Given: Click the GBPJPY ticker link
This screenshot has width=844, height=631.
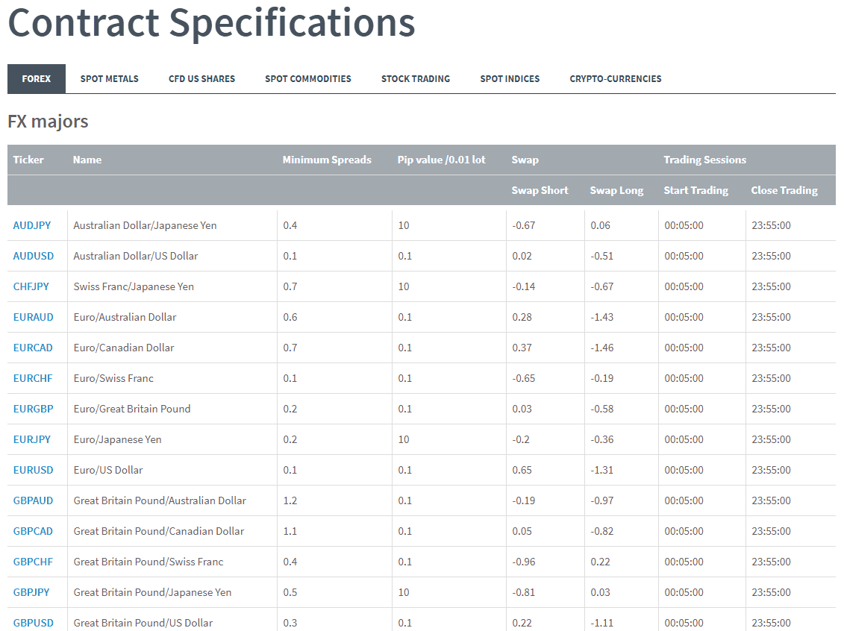Looking at the screenshot, I should tap(31, 592).
